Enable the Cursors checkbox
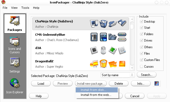This screenshot has width=170, height=102. coord(141,66)
